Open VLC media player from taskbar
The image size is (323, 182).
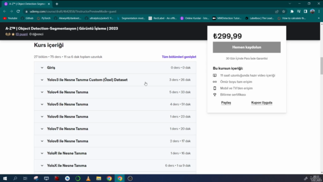[88, 178]
